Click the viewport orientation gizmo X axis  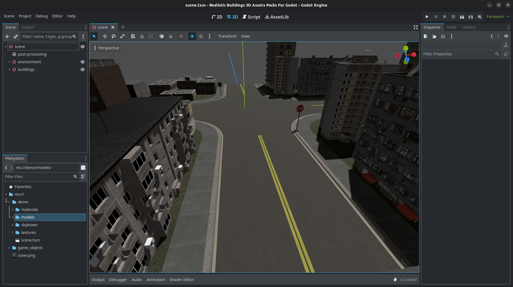[414, 54]
